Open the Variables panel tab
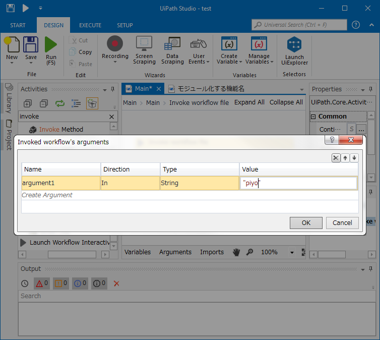 138,252
